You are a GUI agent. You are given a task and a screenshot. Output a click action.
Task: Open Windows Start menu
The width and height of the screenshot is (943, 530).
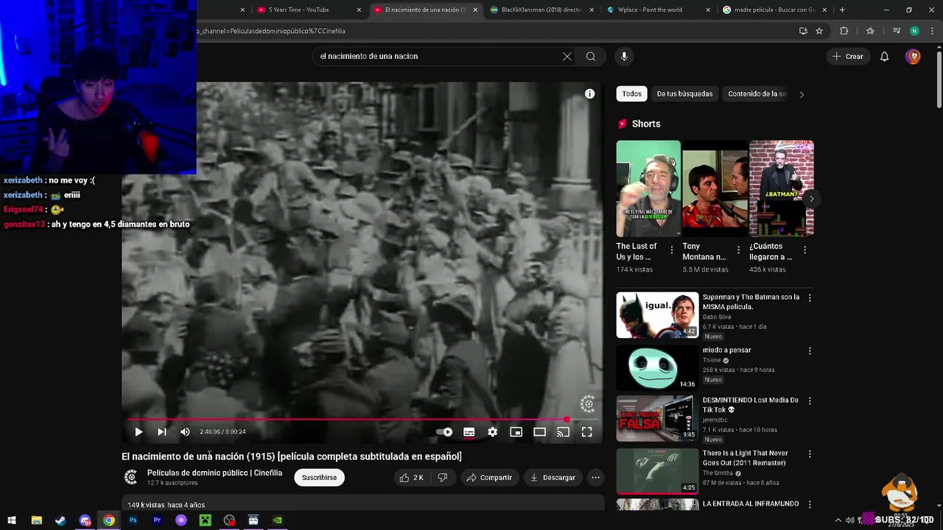pos(12,520)
